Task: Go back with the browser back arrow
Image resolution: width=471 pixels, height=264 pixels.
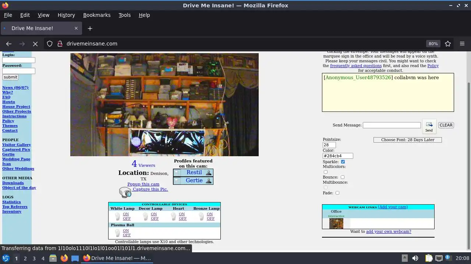Action: pos(9,44)
